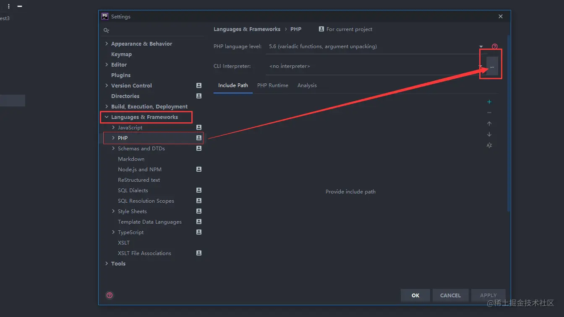Select Markdown under Languages & Frameworks
The width and height of the screenshot is (564, 317).
click(x=131, y=159)
